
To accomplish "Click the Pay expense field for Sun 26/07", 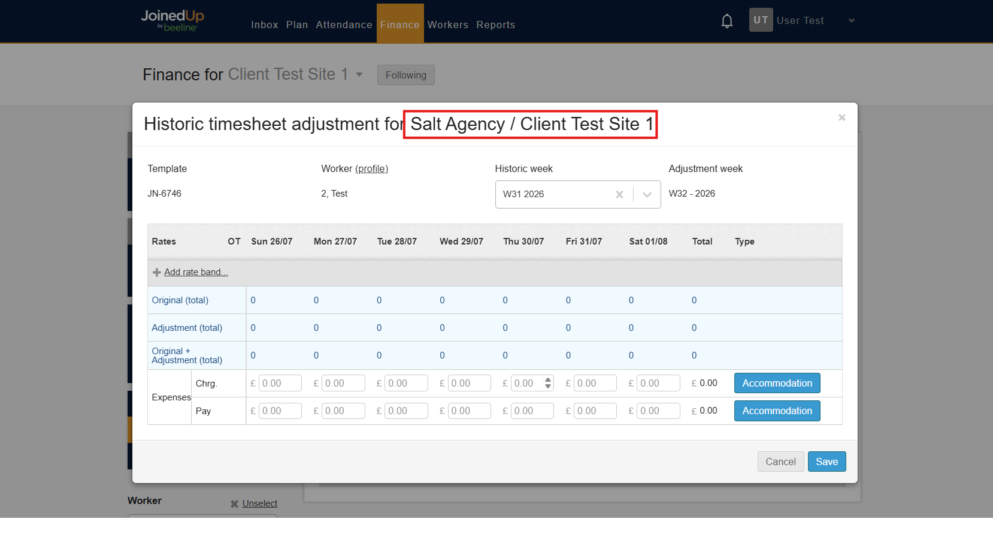I will pos(280,411).
